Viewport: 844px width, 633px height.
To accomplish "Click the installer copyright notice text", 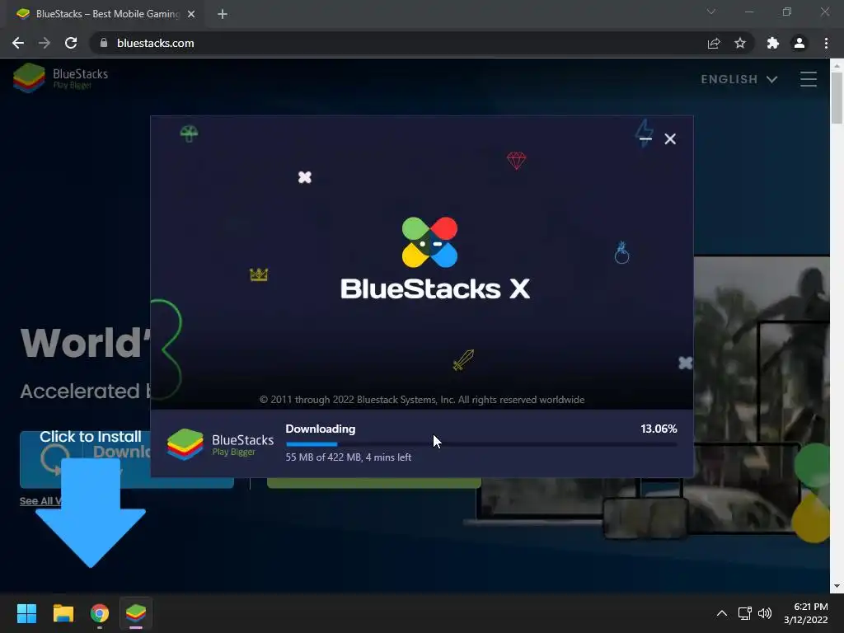I will click(422, 400).
